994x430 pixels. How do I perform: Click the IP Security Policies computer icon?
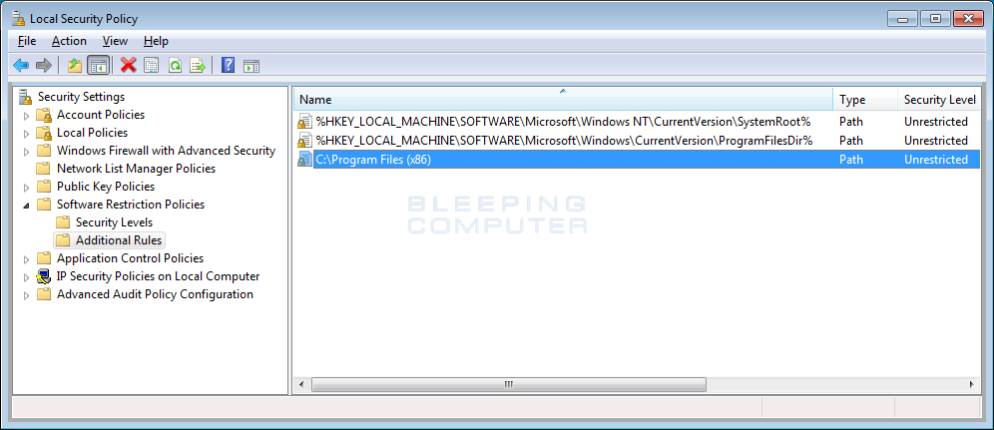(44, 276)
